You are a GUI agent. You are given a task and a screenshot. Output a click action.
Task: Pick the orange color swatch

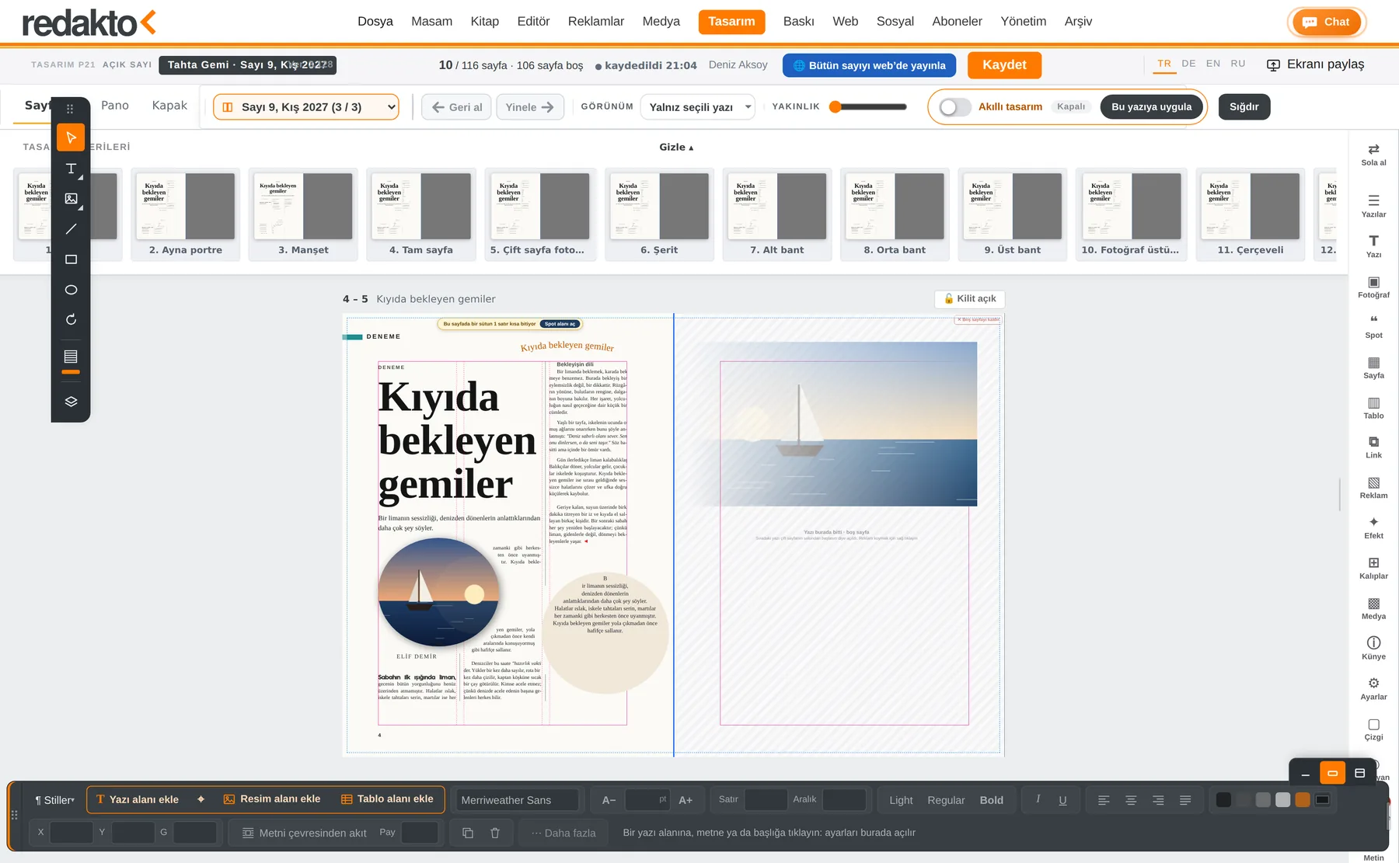tap(1303, 800)
